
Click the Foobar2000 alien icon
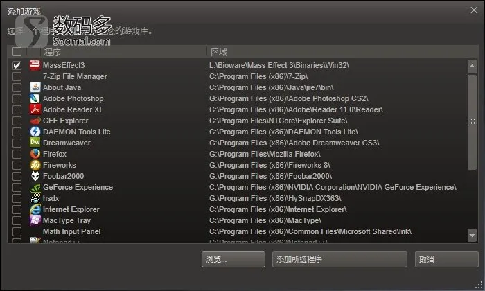35,176
